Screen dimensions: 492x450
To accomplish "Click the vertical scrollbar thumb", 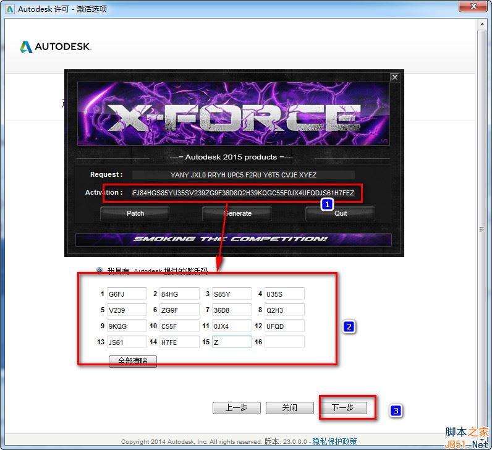I will [481, 229].
